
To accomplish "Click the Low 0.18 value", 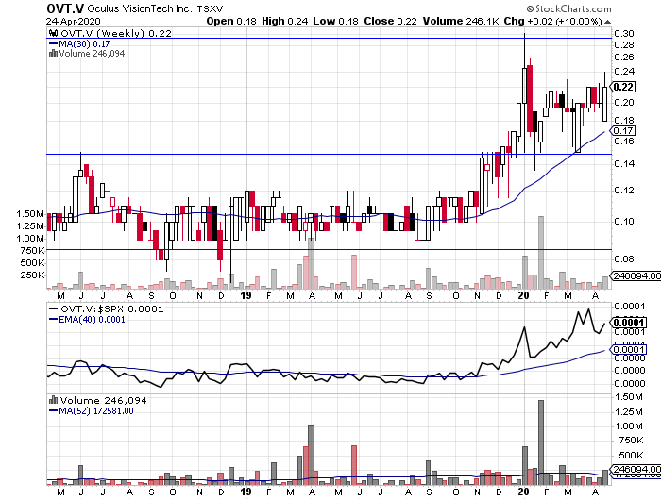I will tap(335, 21).
